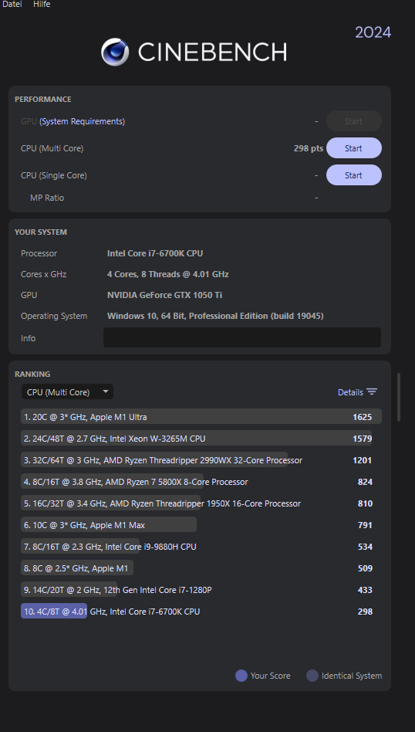Screen dimensions: 415x732
Task: Click the dropdown arrow beside CPU (Multi Core)
Action: pyautogui.click(x=106, y=391)
